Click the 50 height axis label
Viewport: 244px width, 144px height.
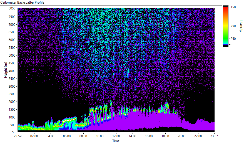(x=14, y=132)
